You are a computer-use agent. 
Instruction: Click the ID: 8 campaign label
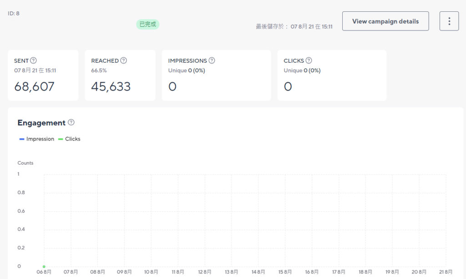pos(14,14)
